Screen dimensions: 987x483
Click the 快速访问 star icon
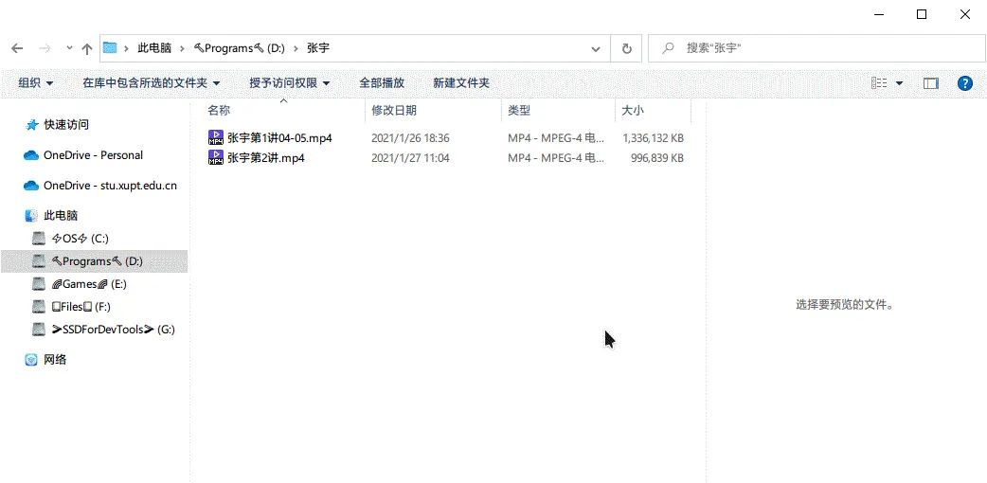[31, 125]
